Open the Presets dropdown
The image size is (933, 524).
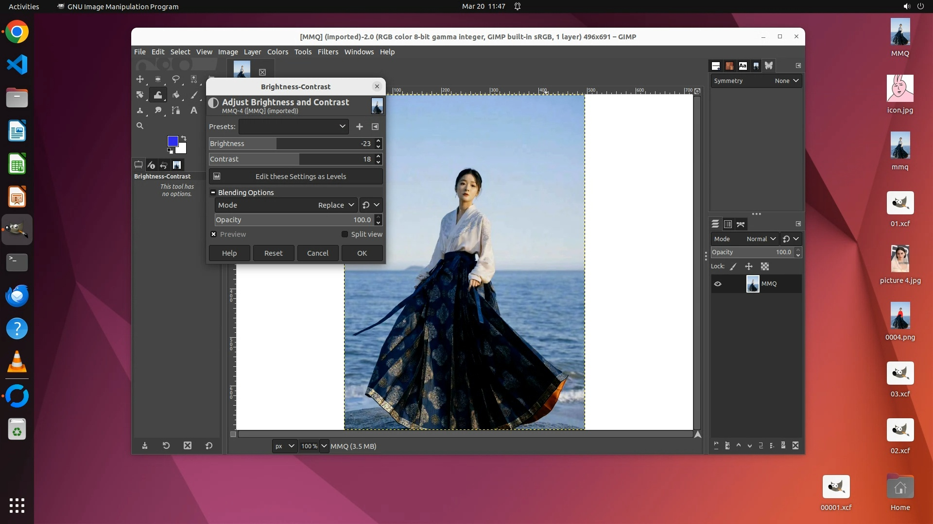point(294,127)
